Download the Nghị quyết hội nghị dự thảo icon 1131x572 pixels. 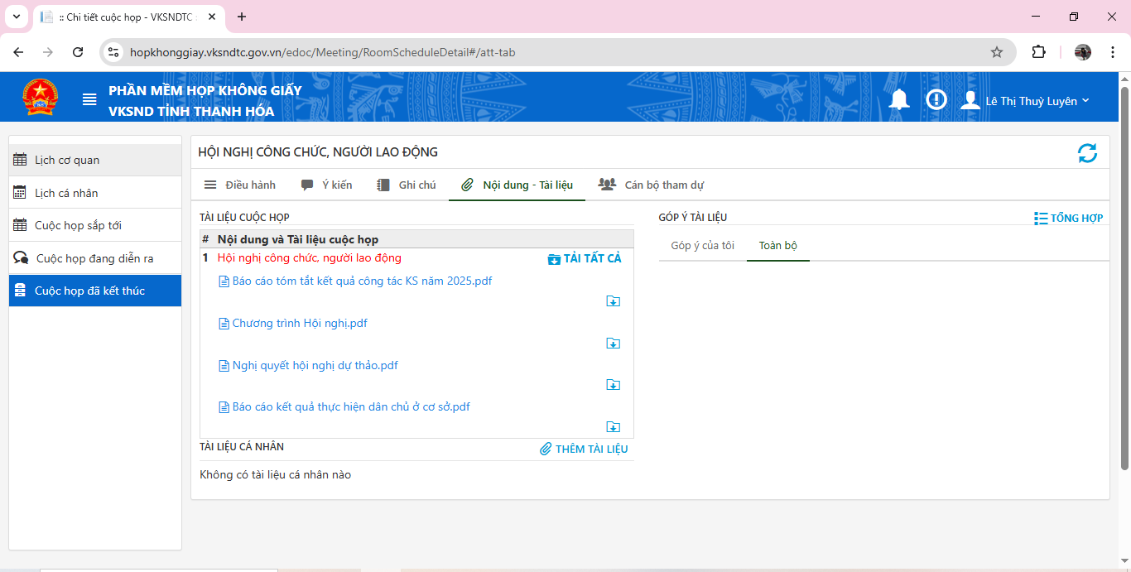click(613, 385)
